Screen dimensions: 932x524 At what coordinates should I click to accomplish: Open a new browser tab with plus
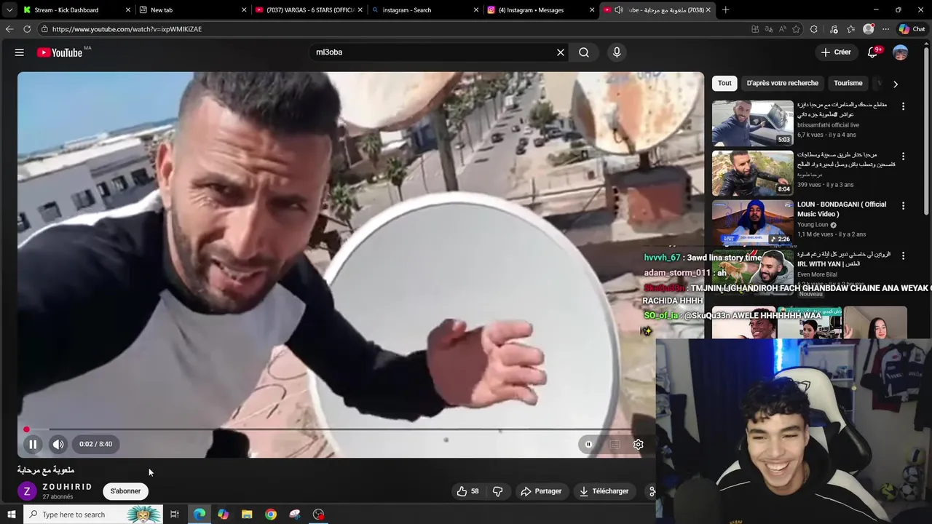pyautogui.click(x=725, y=10)
